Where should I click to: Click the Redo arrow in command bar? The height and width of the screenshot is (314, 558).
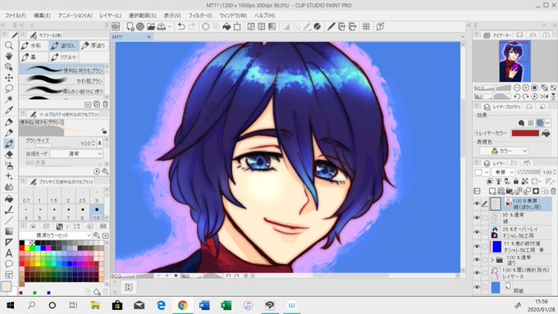(192, 27)
